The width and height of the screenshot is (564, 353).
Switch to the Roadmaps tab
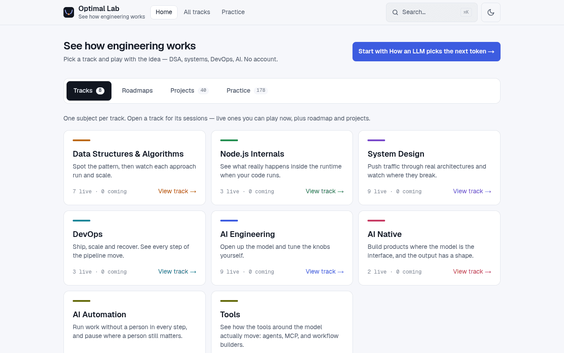[x=137, y=91]
